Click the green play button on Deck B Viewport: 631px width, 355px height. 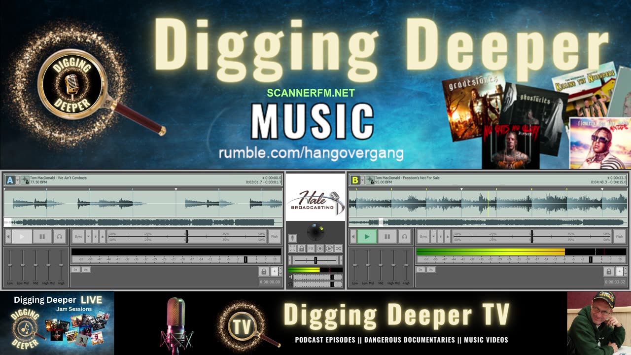pos(367,237)
